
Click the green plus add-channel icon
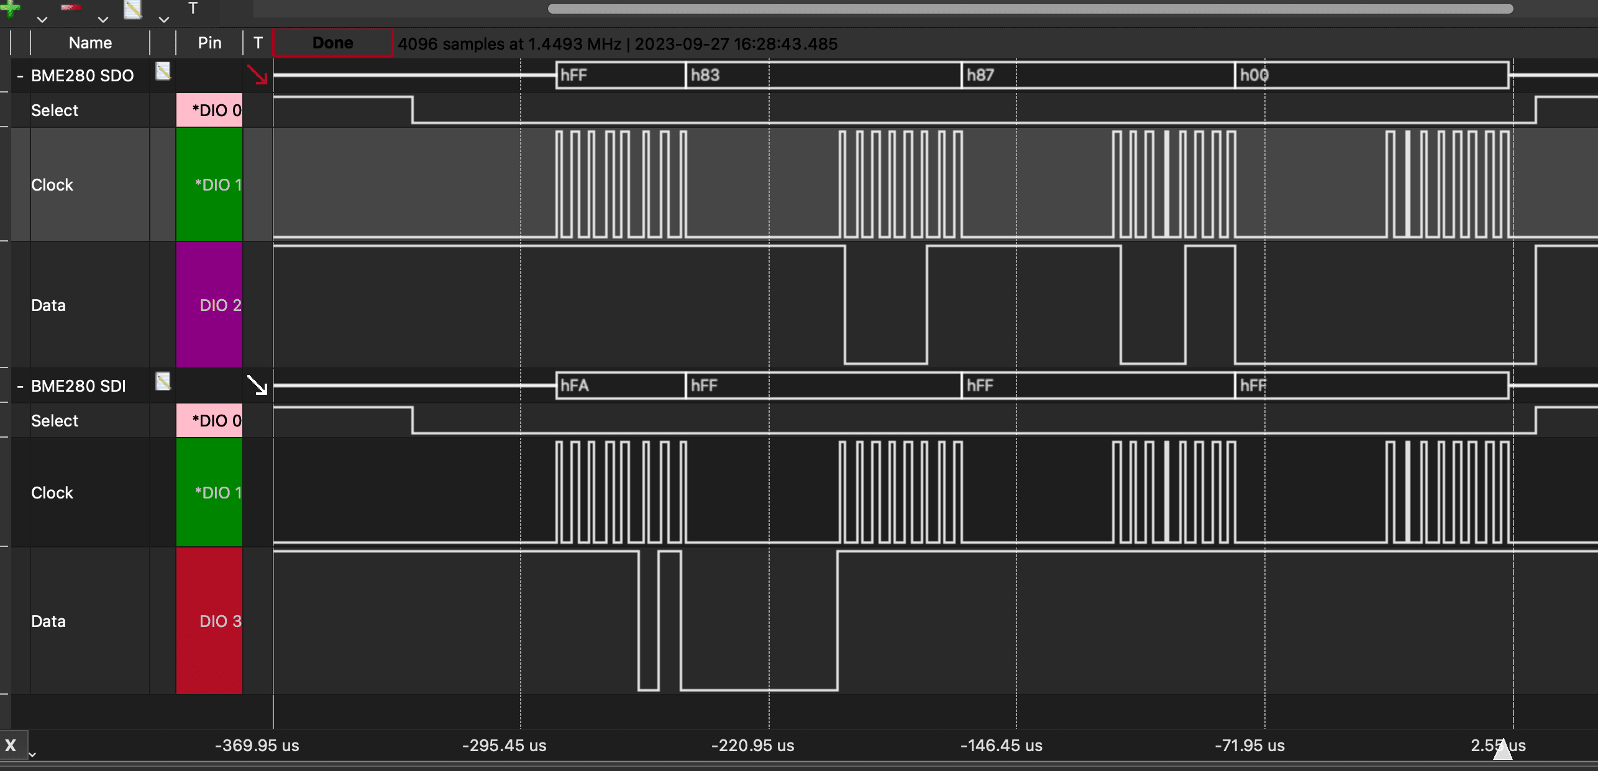(x=10, y=7)
